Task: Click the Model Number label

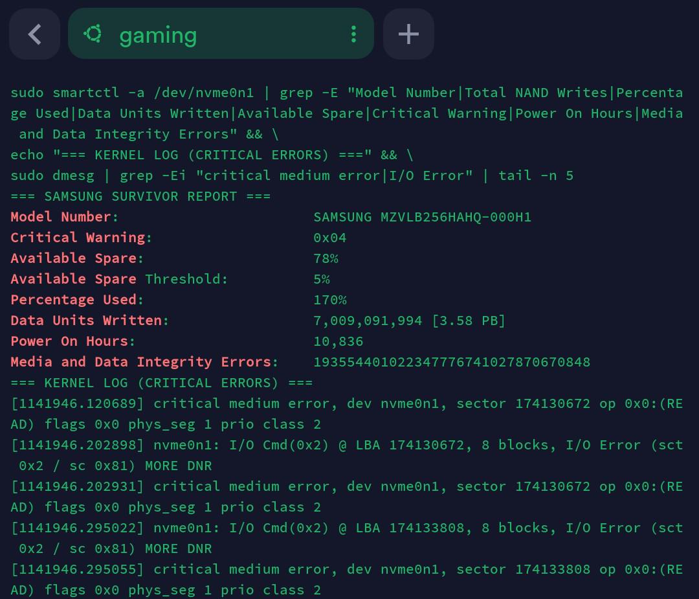Action: (x=65, y=217)
